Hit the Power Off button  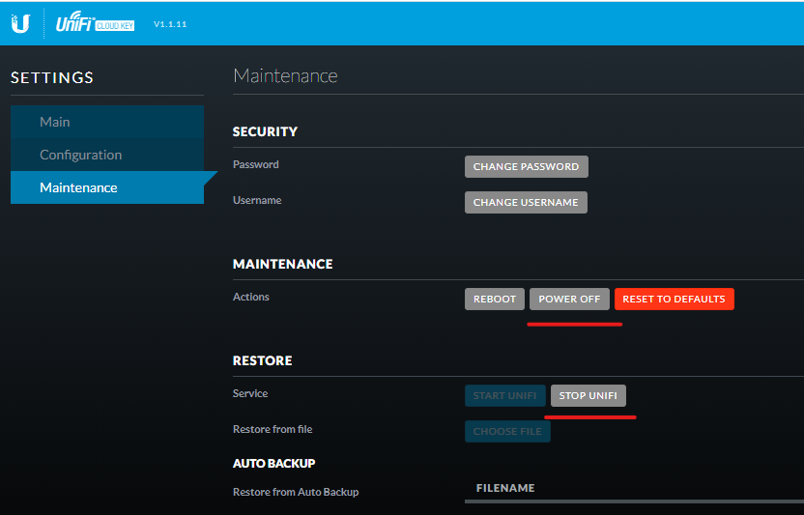pyautogui.click(x=569, y=300)
